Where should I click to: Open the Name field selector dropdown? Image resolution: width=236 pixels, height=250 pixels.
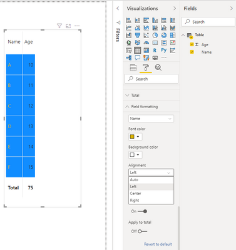(x=151, y=119)
